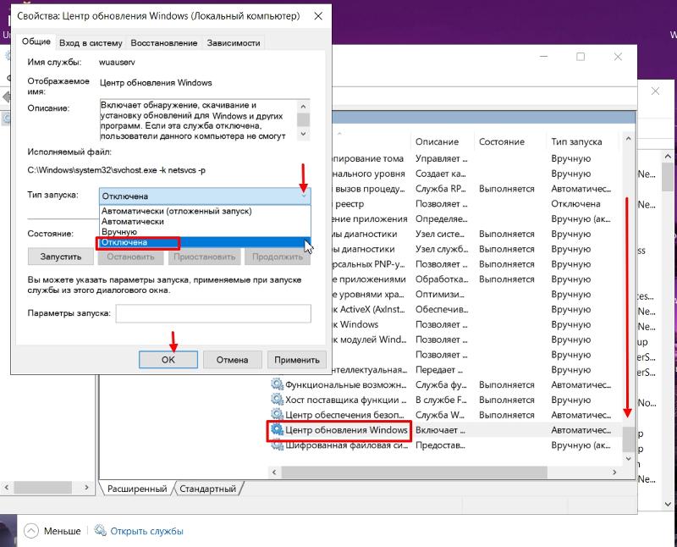
Task: Click Отключена startup type in the services list
Action: (575, 203)
